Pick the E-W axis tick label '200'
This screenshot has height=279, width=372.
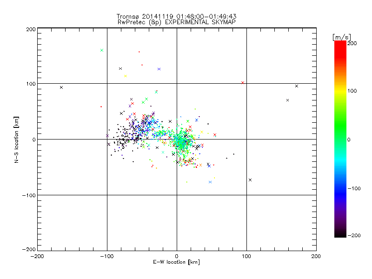[316, 256]
